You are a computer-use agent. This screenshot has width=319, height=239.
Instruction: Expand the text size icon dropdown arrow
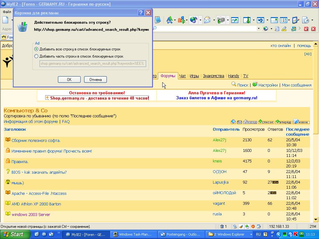pyautogui.click(x=175, y=20)
